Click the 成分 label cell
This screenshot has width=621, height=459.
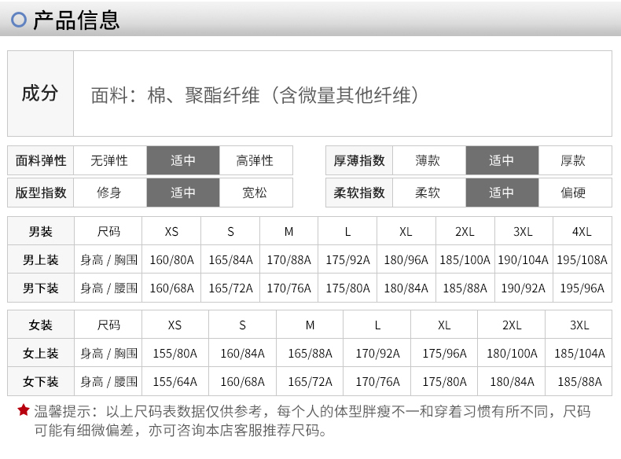40,94
